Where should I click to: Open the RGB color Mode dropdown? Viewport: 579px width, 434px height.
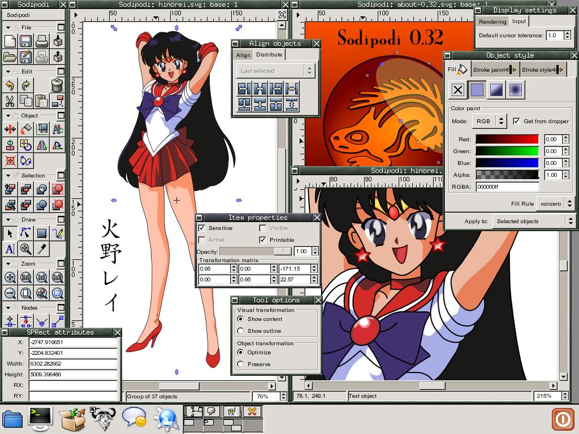[x=490, y=121]
